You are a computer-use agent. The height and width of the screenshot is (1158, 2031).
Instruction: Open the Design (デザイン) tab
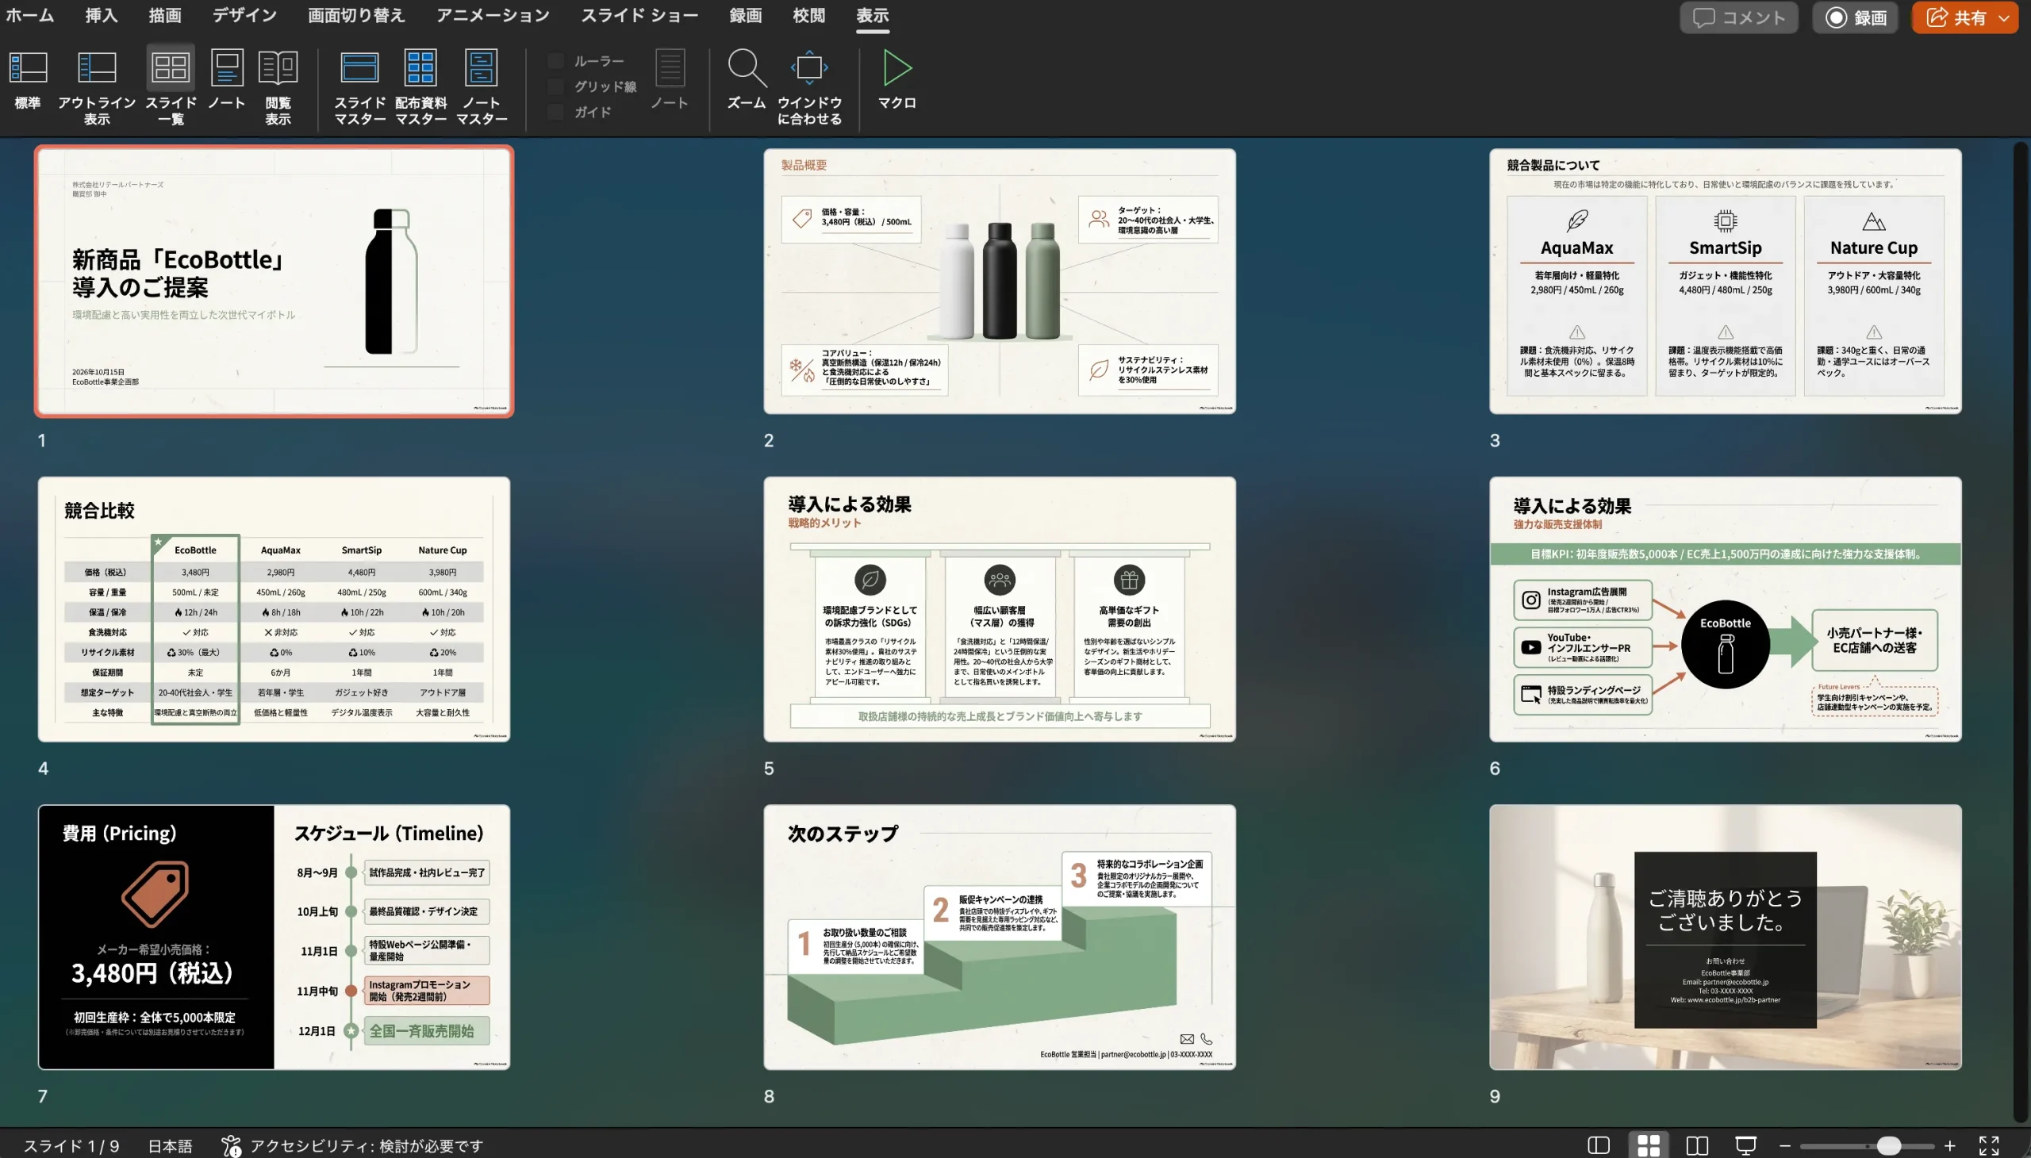(x=244, y=15)
